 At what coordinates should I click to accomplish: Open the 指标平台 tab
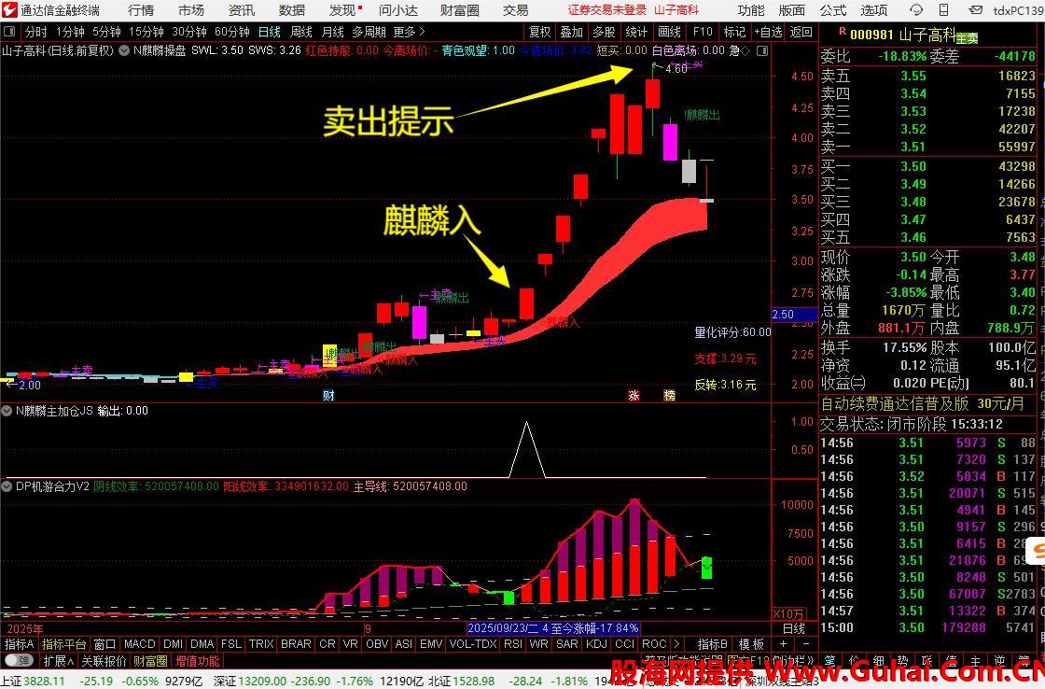click(64, 644)
